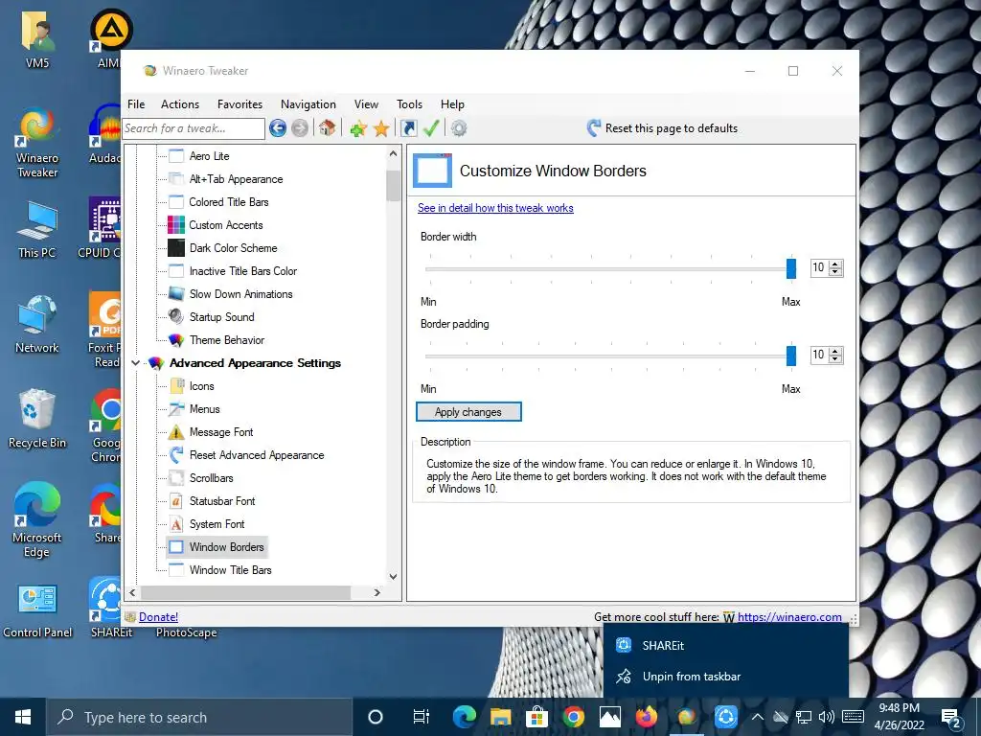Click tree horizontal scrollbar right arrow

376,592
